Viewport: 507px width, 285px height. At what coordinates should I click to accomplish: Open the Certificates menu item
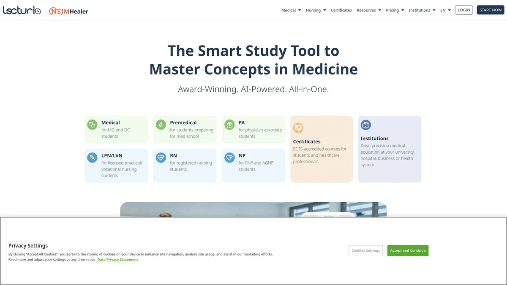341,10
